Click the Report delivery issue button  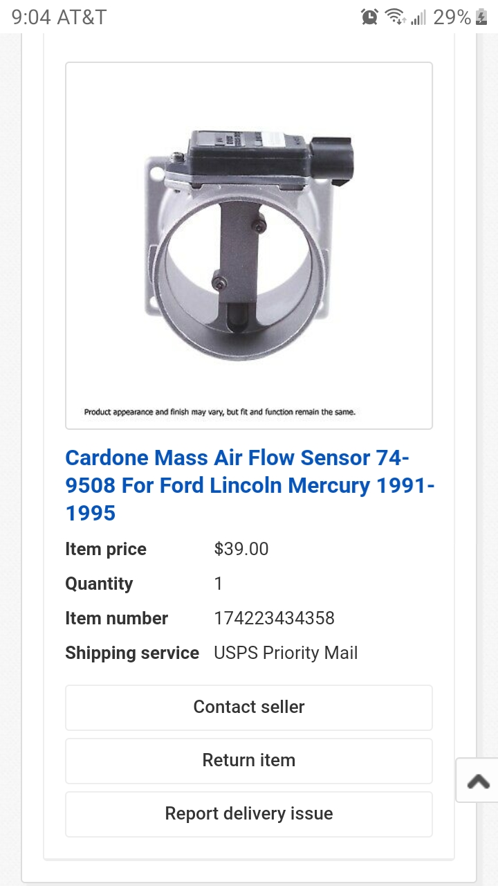pyautogui.click(x=249, y=814)
